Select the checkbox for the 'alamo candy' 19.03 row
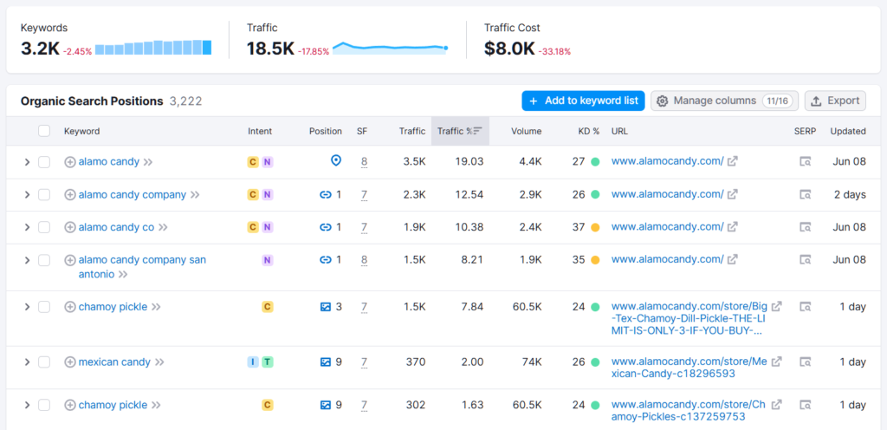 [x=44, y=162]
